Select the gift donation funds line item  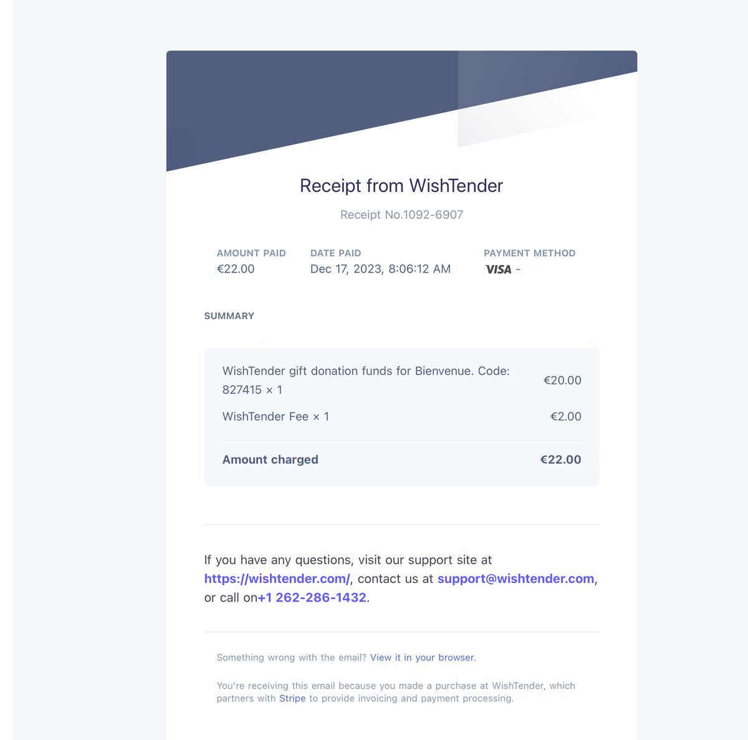[366, 380]
